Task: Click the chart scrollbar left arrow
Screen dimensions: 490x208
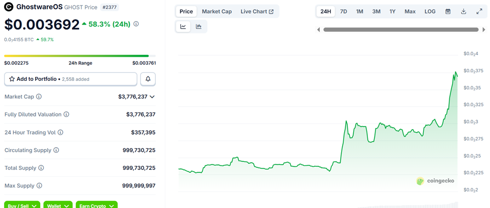Action: point(319,30)
